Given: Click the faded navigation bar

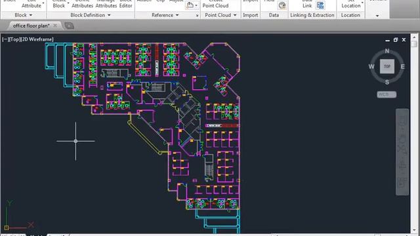Looking at the screenshot, I should tap(402, 151).
